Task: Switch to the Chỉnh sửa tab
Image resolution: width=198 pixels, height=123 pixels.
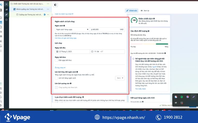Action: (x=132, y=11)
